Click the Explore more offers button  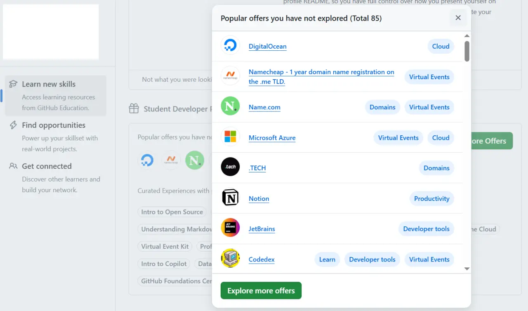(x=261, y=290)
